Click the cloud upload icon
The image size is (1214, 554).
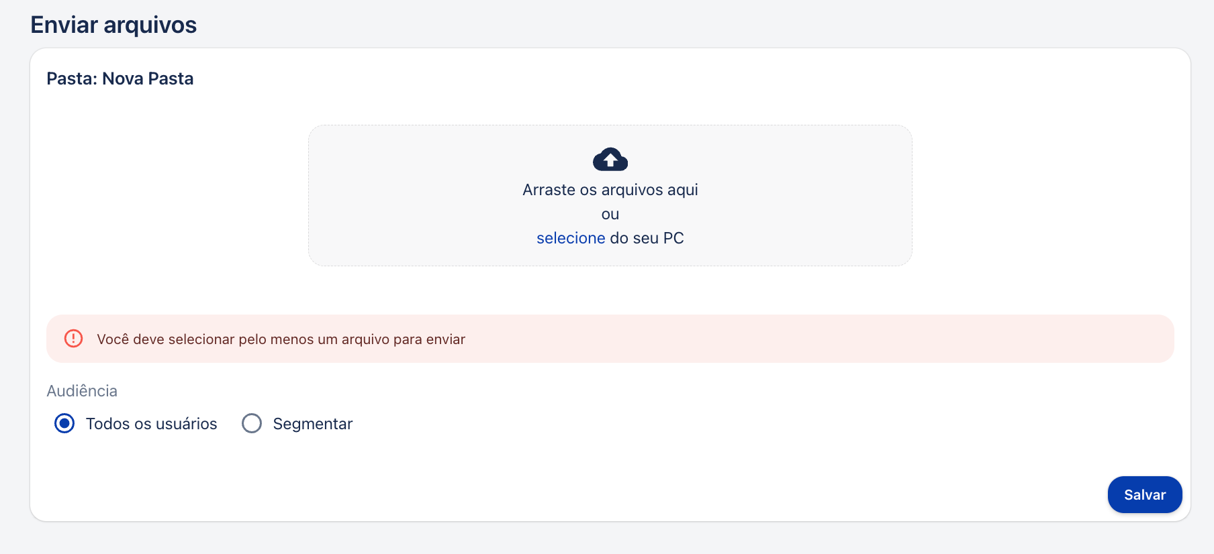pyautogui.click(x=610, y=160)
